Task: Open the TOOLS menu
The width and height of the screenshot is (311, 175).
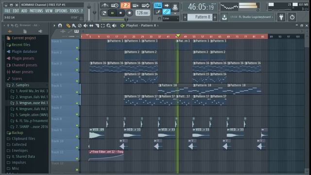Action: [x=74, y=11]
